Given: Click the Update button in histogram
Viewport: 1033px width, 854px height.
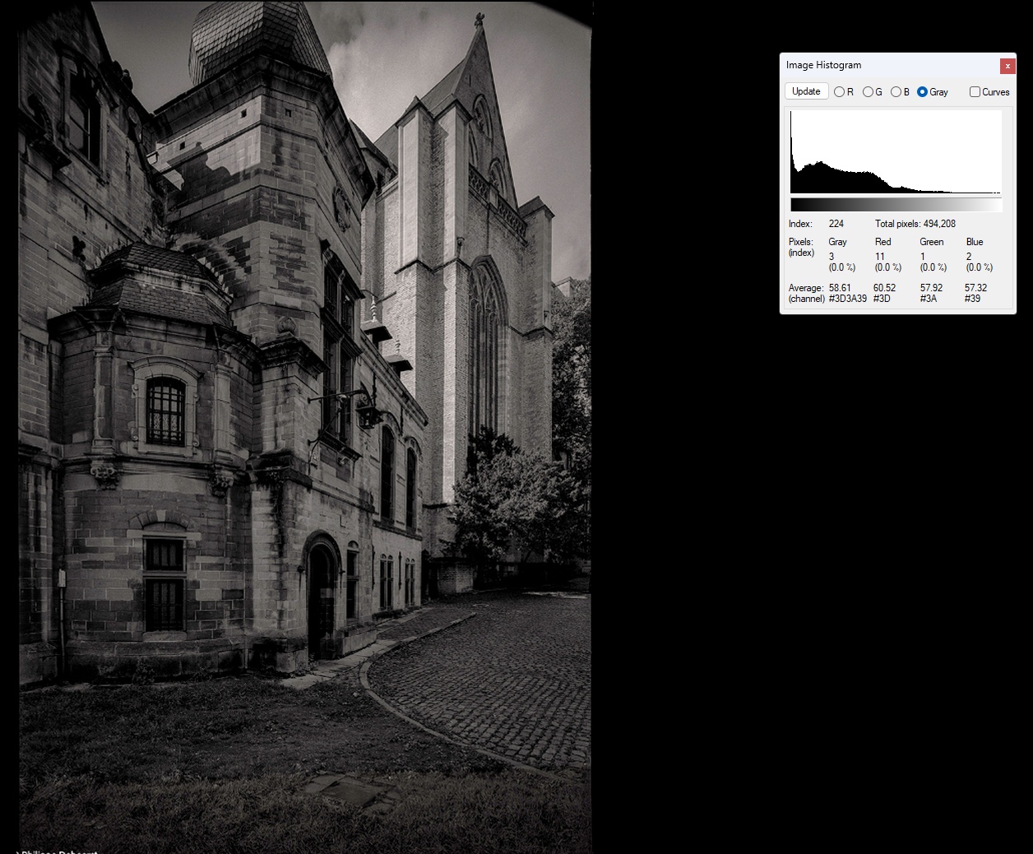Looking at the screenshot, I should coord(806,91).
